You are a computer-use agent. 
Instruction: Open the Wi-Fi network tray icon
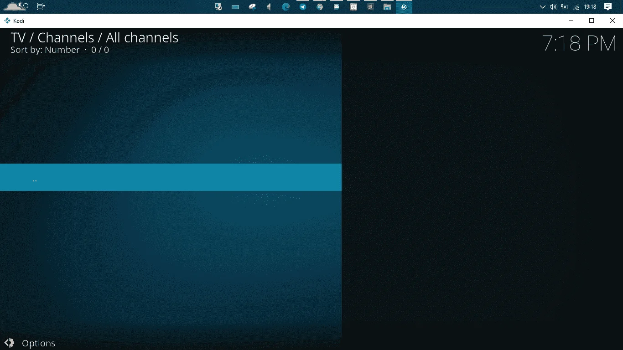[x=576, y=7]
